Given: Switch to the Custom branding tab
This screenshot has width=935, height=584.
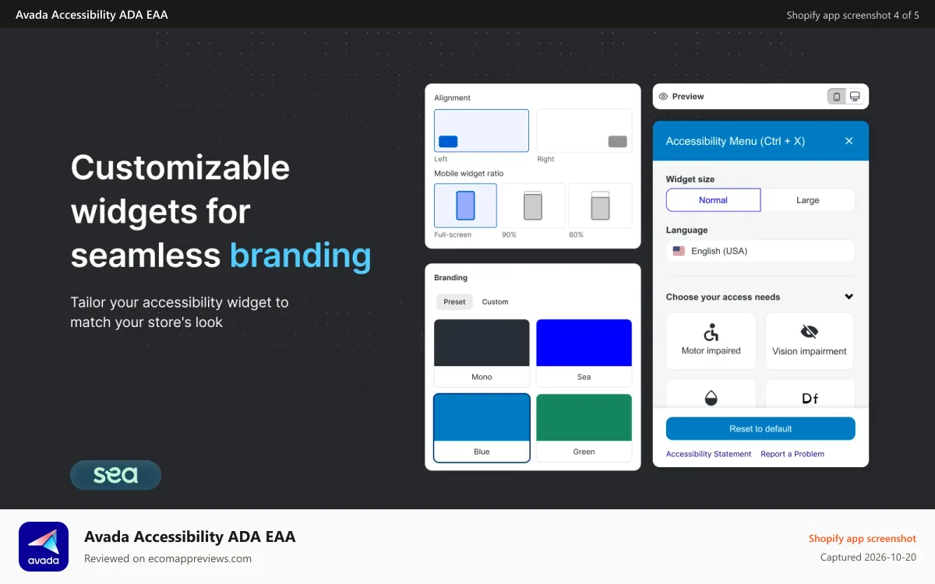Looking at the screenshot, I should pos(495,302).
